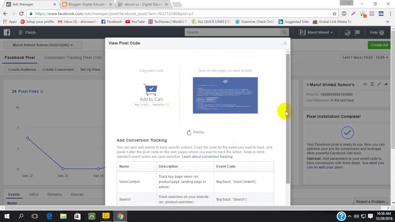Click the blue help question mark in taskbar
Viewport: 395px width, 222px height.
pyautogui.click(x=341, y=216)
